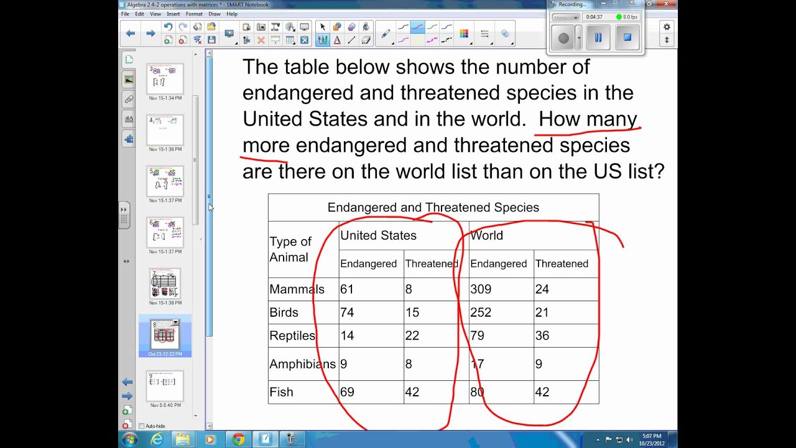Open the Insert menu

coord(174,14)
